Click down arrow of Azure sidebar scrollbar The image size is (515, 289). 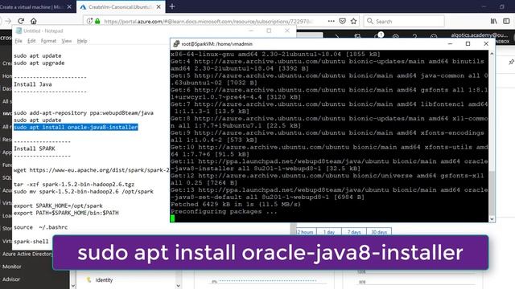tap(73, 286)
